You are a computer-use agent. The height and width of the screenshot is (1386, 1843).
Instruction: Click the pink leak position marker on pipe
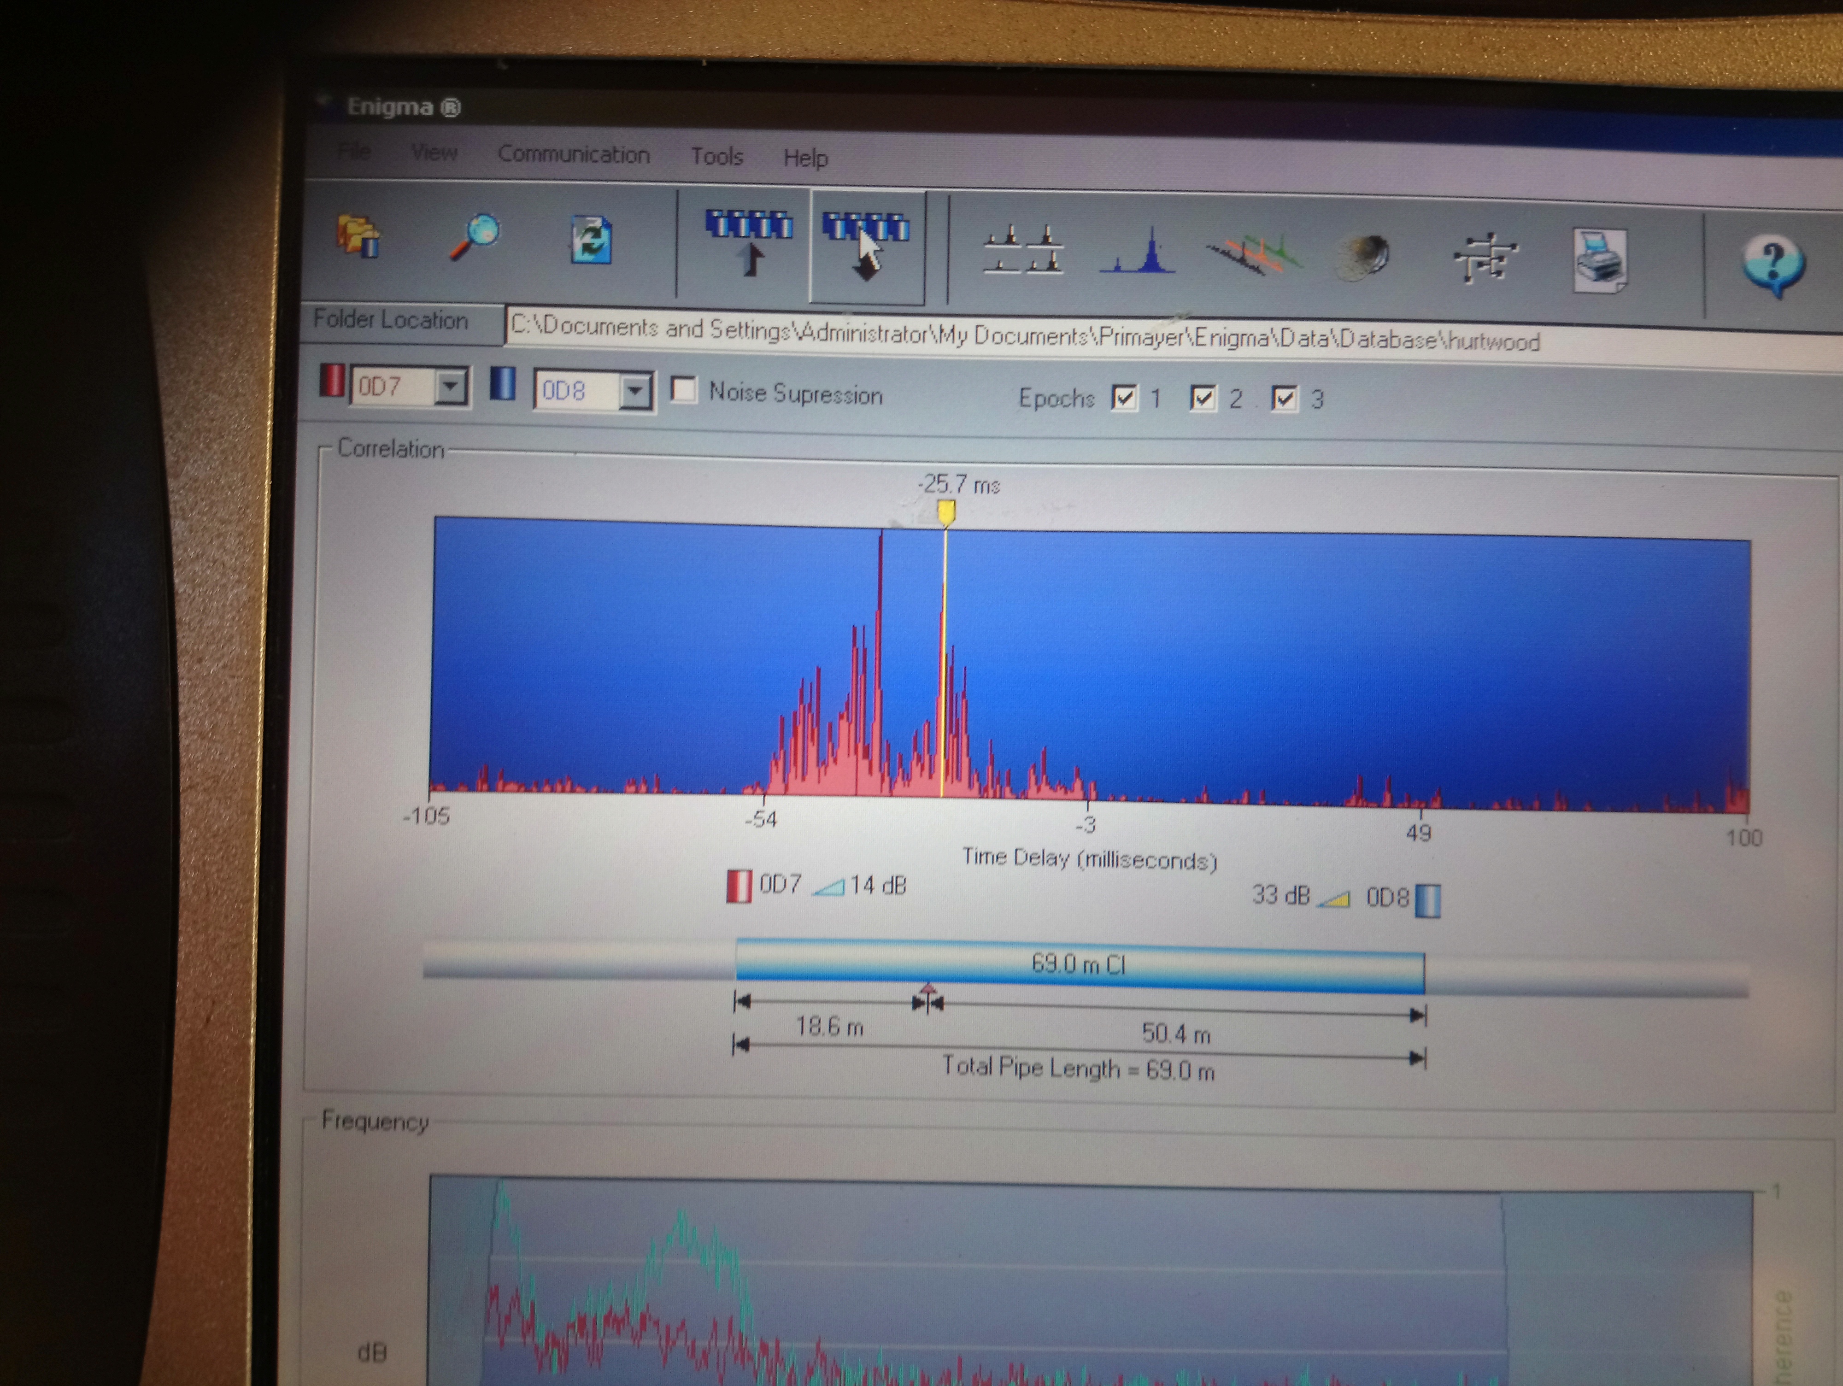928,989
